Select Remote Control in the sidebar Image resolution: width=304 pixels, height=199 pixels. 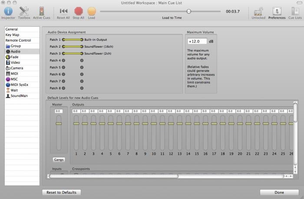[22, 40]
